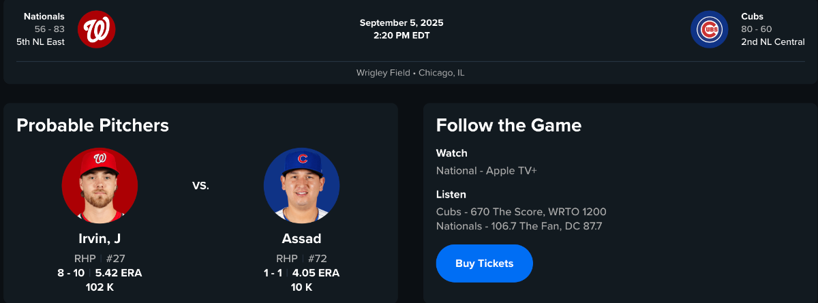Click Assad's 4.05 ERA stat

[316, 273]
